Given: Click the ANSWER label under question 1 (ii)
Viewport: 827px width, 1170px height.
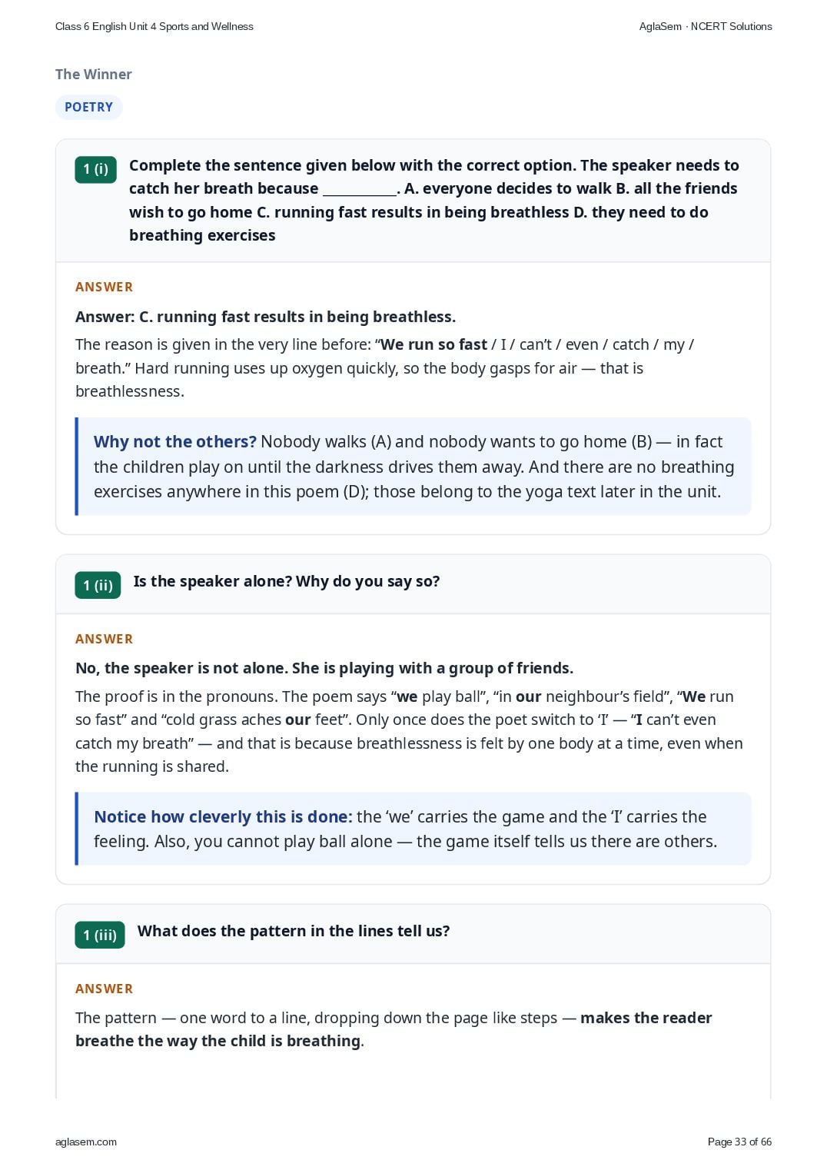Looking at the screenshot, I should 105,639.
